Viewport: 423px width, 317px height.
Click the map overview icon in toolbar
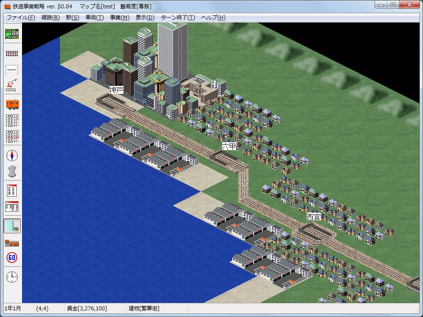tap(12, 34)
